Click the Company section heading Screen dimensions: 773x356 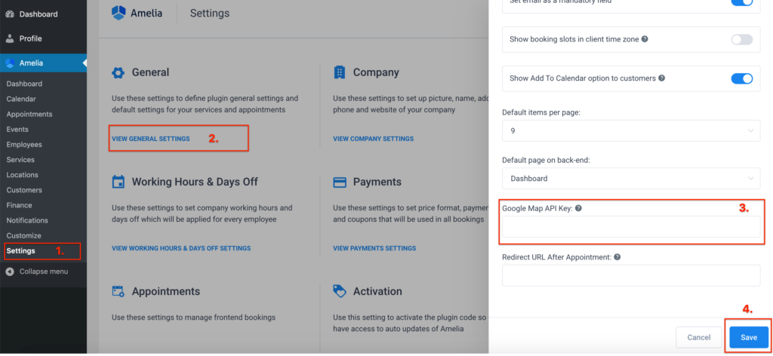coord(376,73)
